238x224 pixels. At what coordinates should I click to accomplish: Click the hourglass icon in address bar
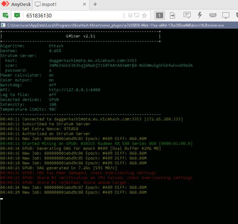124,15
